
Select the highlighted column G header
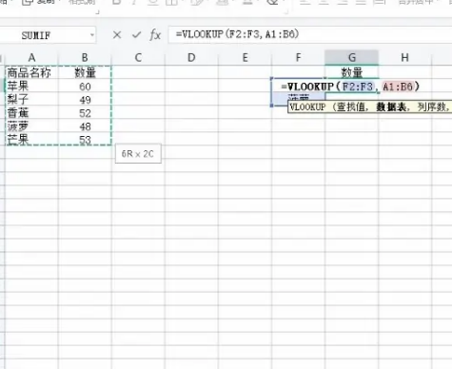coord(352,58)
